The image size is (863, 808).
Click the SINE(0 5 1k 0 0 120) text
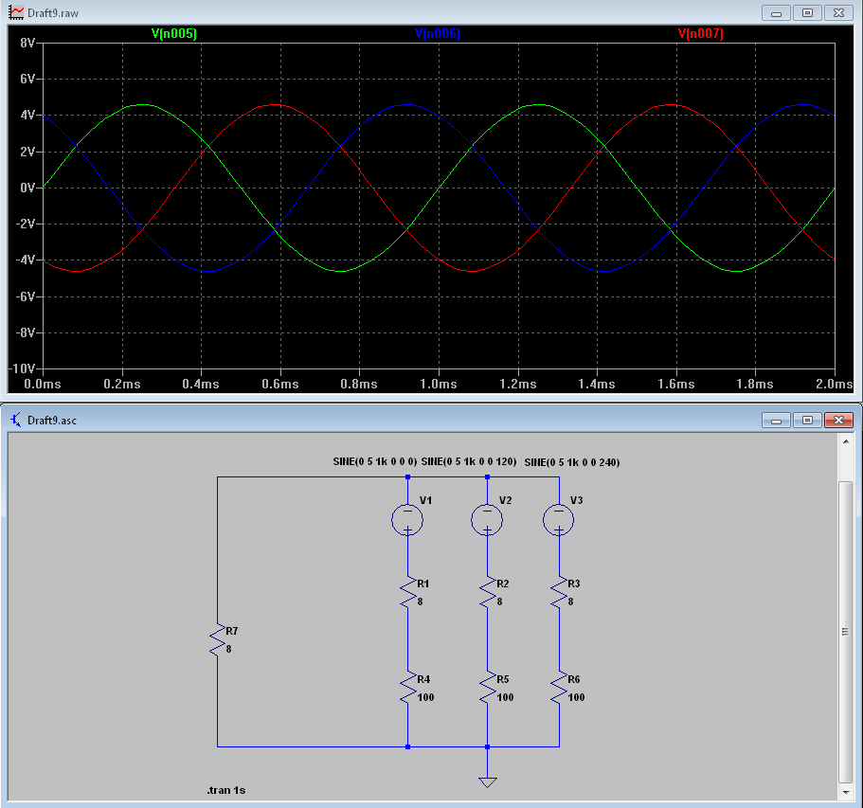468,461
